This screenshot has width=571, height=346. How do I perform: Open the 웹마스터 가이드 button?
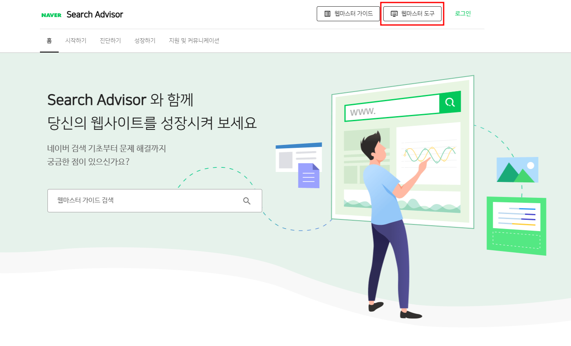348,14
